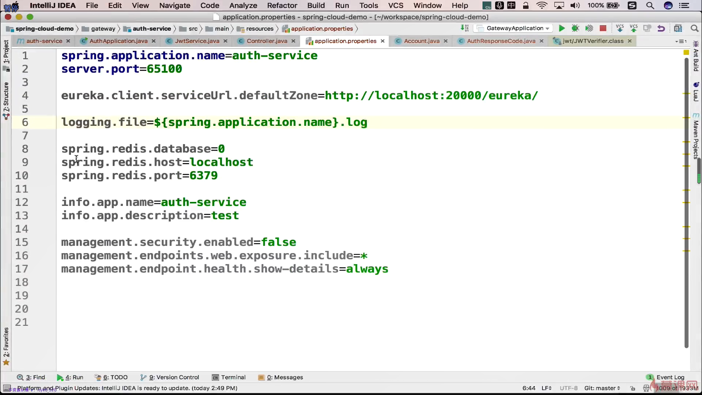Open the Project Structure icon
The image size is (702, 395).
pos(678,29)
